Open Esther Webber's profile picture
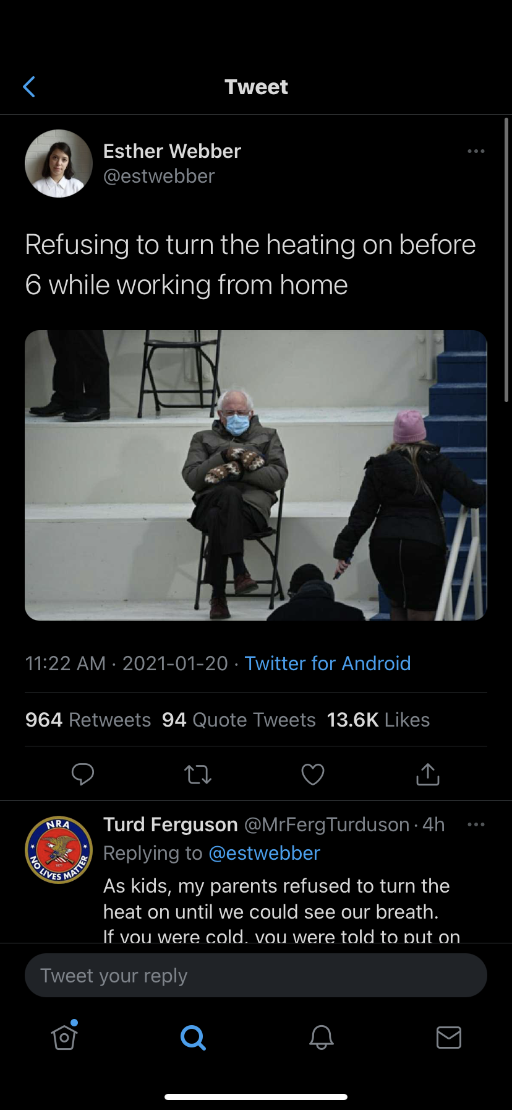The height and width of the screenshot is (1110, 512). click(59, 164)
